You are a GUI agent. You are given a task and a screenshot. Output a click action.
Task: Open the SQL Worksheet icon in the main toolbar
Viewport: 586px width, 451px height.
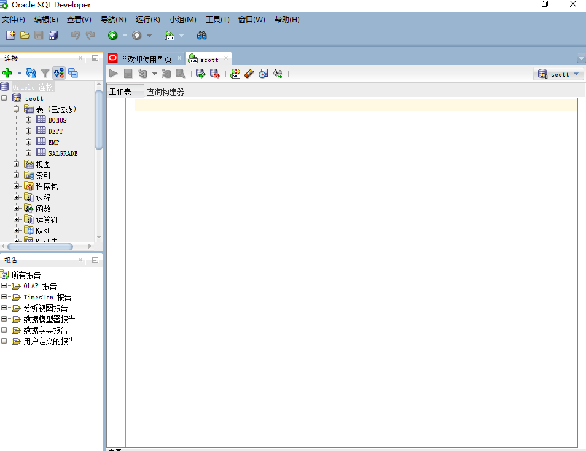point(170,36)
